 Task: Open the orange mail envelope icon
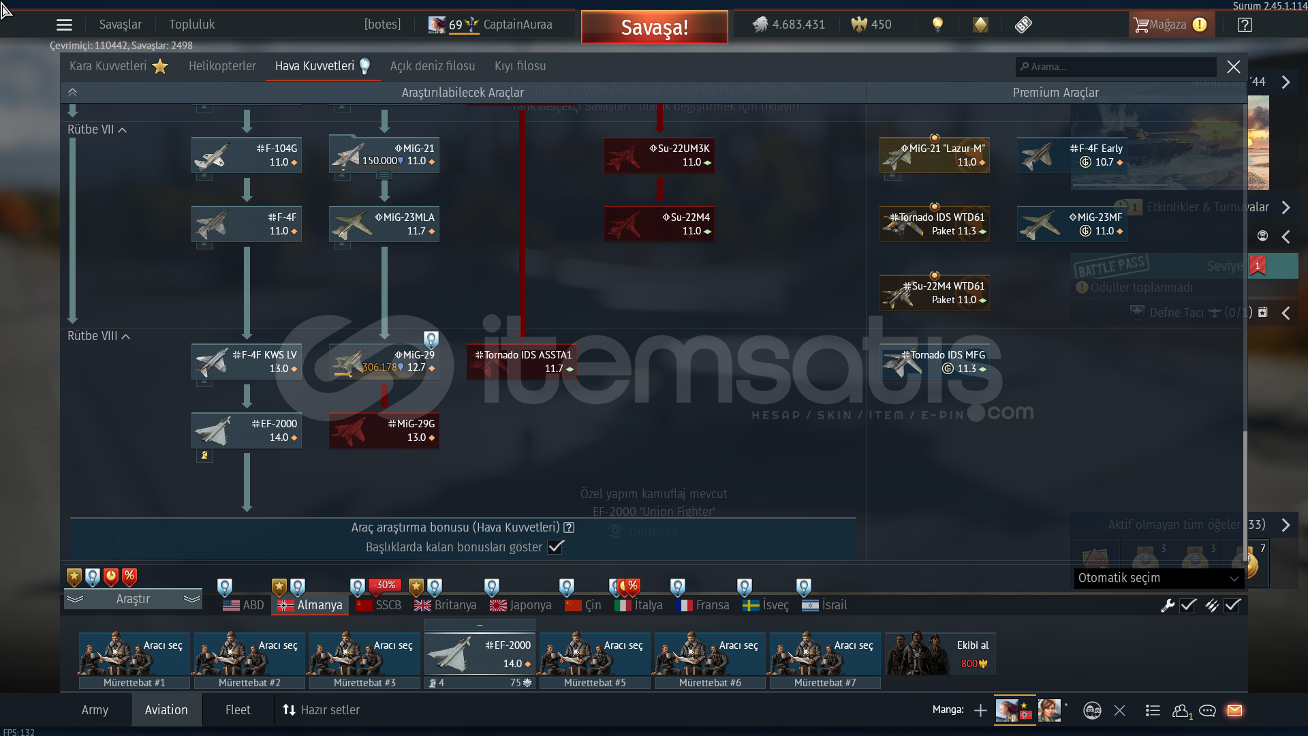pyautogui.click(x=1234, y=711)
